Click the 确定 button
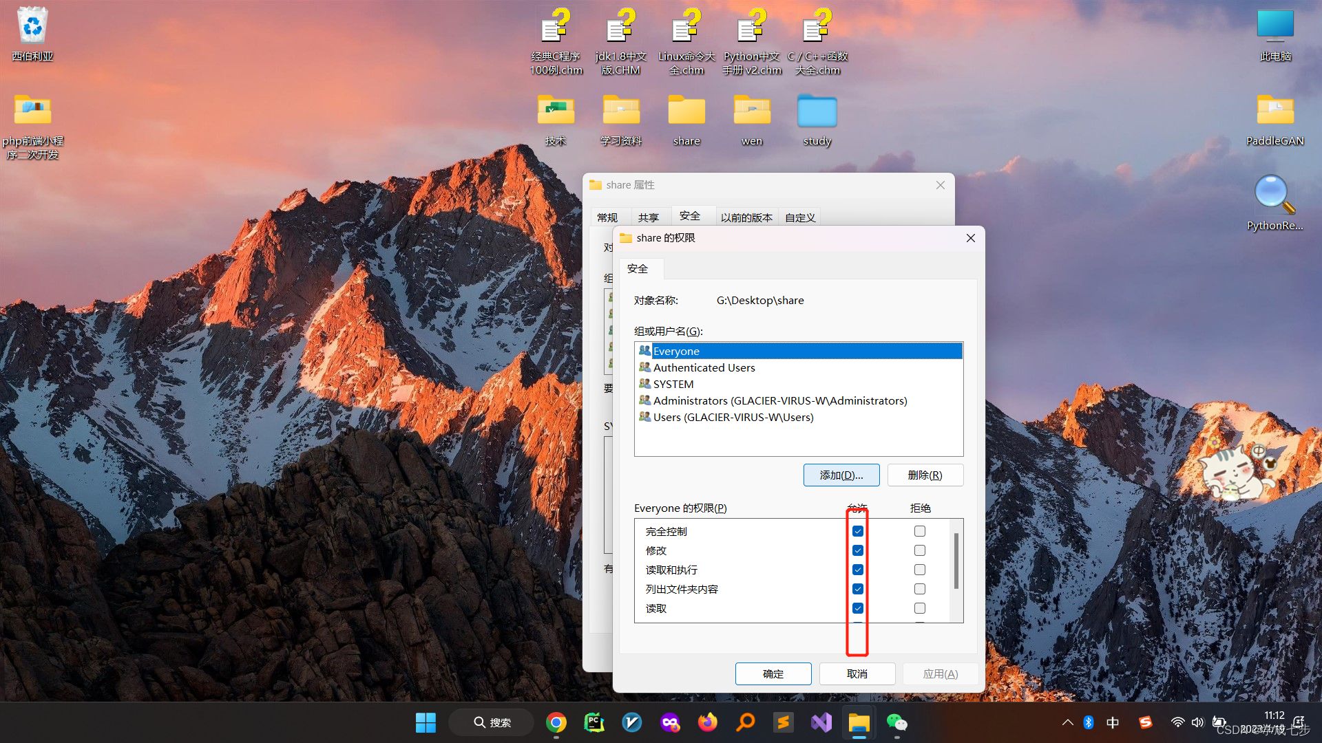Viewport: 1322px width, 743px height. 773,674
